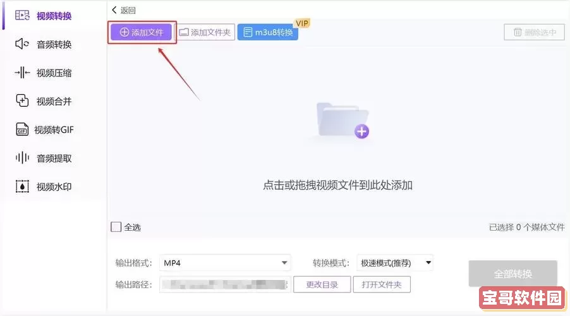The width and height of the screenshot is (570, 316).
Task: Click the 点击或拖拽视频文件到此处添加 text
Action: tap(337, 185)
